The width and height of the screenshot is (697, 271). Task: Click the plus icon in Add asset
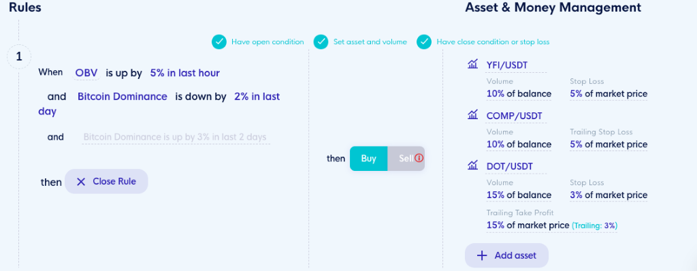[482, 255]
